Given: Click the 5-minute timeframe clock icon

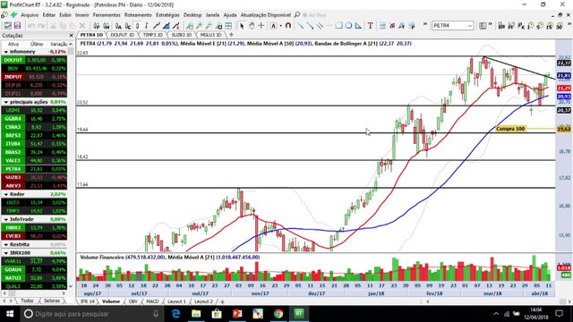Looking at the screenshot, I should 540,26.
